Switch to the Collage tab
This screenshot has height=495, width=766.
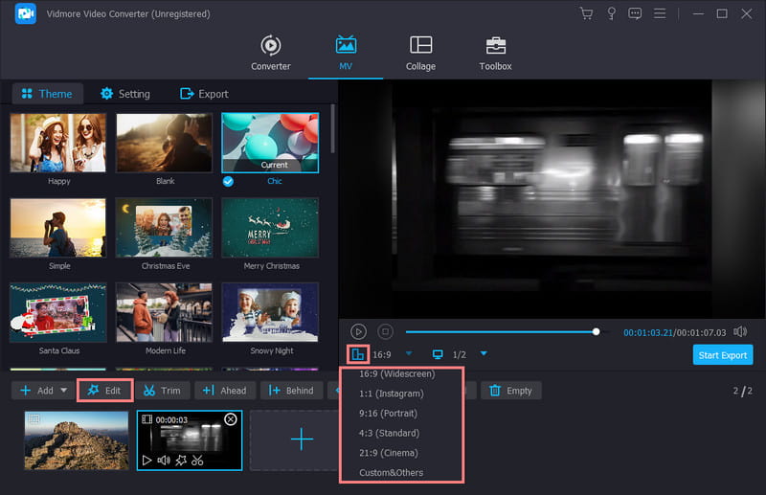pos(420,54)
